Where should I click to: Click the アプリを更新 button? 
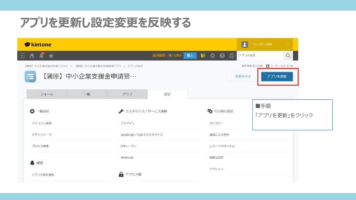(277, 76)
